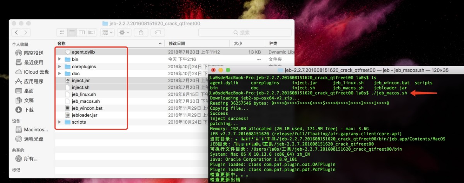Switch Finder to column view
464x183 pixels.
pyautogui.click(x=82, y=33)
